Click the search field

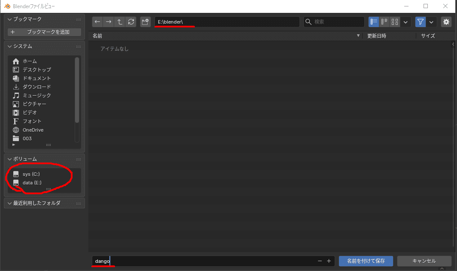pyautogui.click(x=334, y=22)
